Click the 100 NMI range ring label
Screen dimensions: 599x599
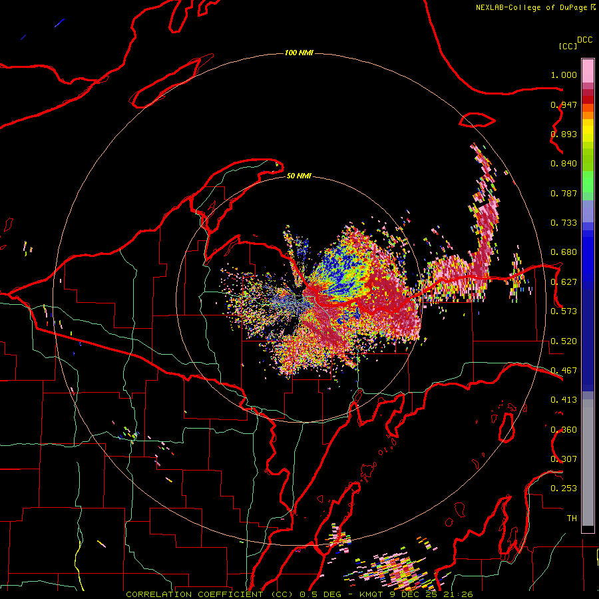click(299, 53)
